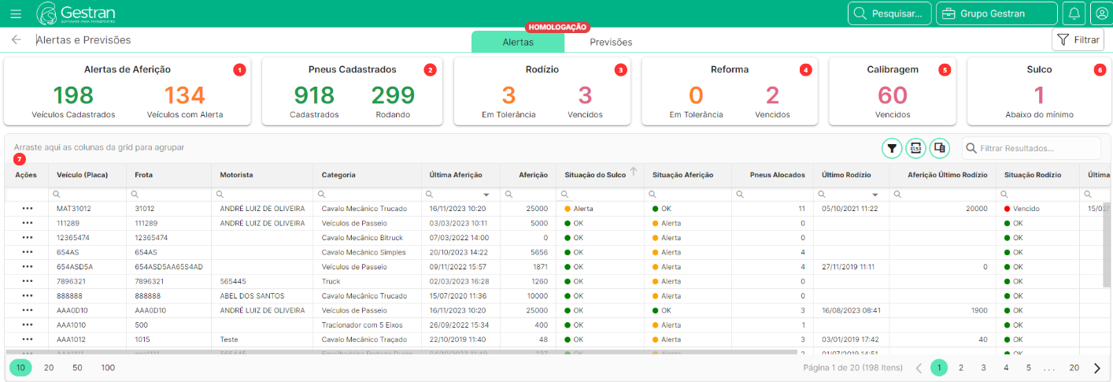Go to page 4
1113x382 pixels.
(x=1006, y=368)
